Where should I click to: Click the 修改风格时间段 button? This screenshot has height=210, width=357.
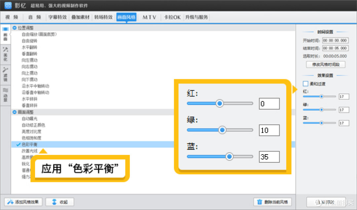[326, 64]
